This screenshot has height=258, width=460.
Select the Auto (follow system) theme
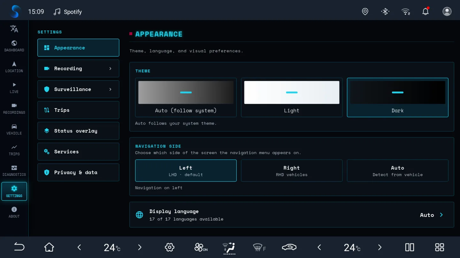(x=186, y=97)
